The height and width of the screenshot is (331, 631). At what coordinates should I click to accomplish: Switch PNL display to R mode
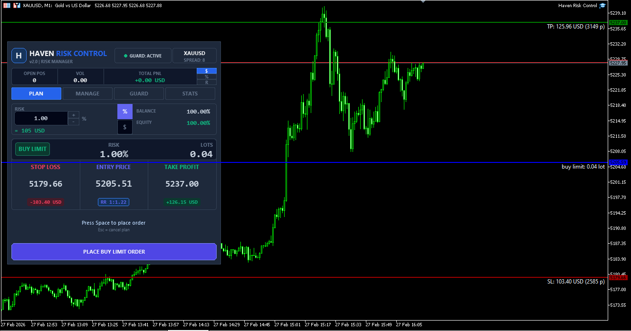click(207, 82)
